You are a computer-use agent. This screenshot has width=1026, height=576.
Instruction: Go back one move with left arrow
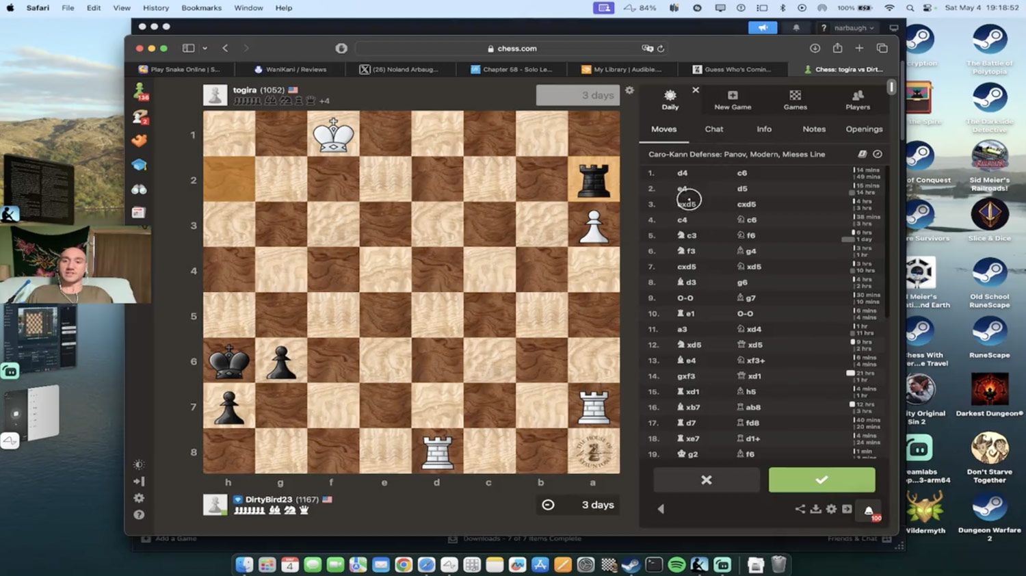click(661, 509)
